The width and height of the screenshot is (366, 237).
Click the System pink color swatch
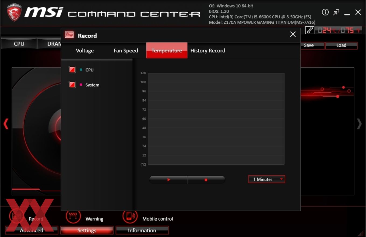[81, 85]
